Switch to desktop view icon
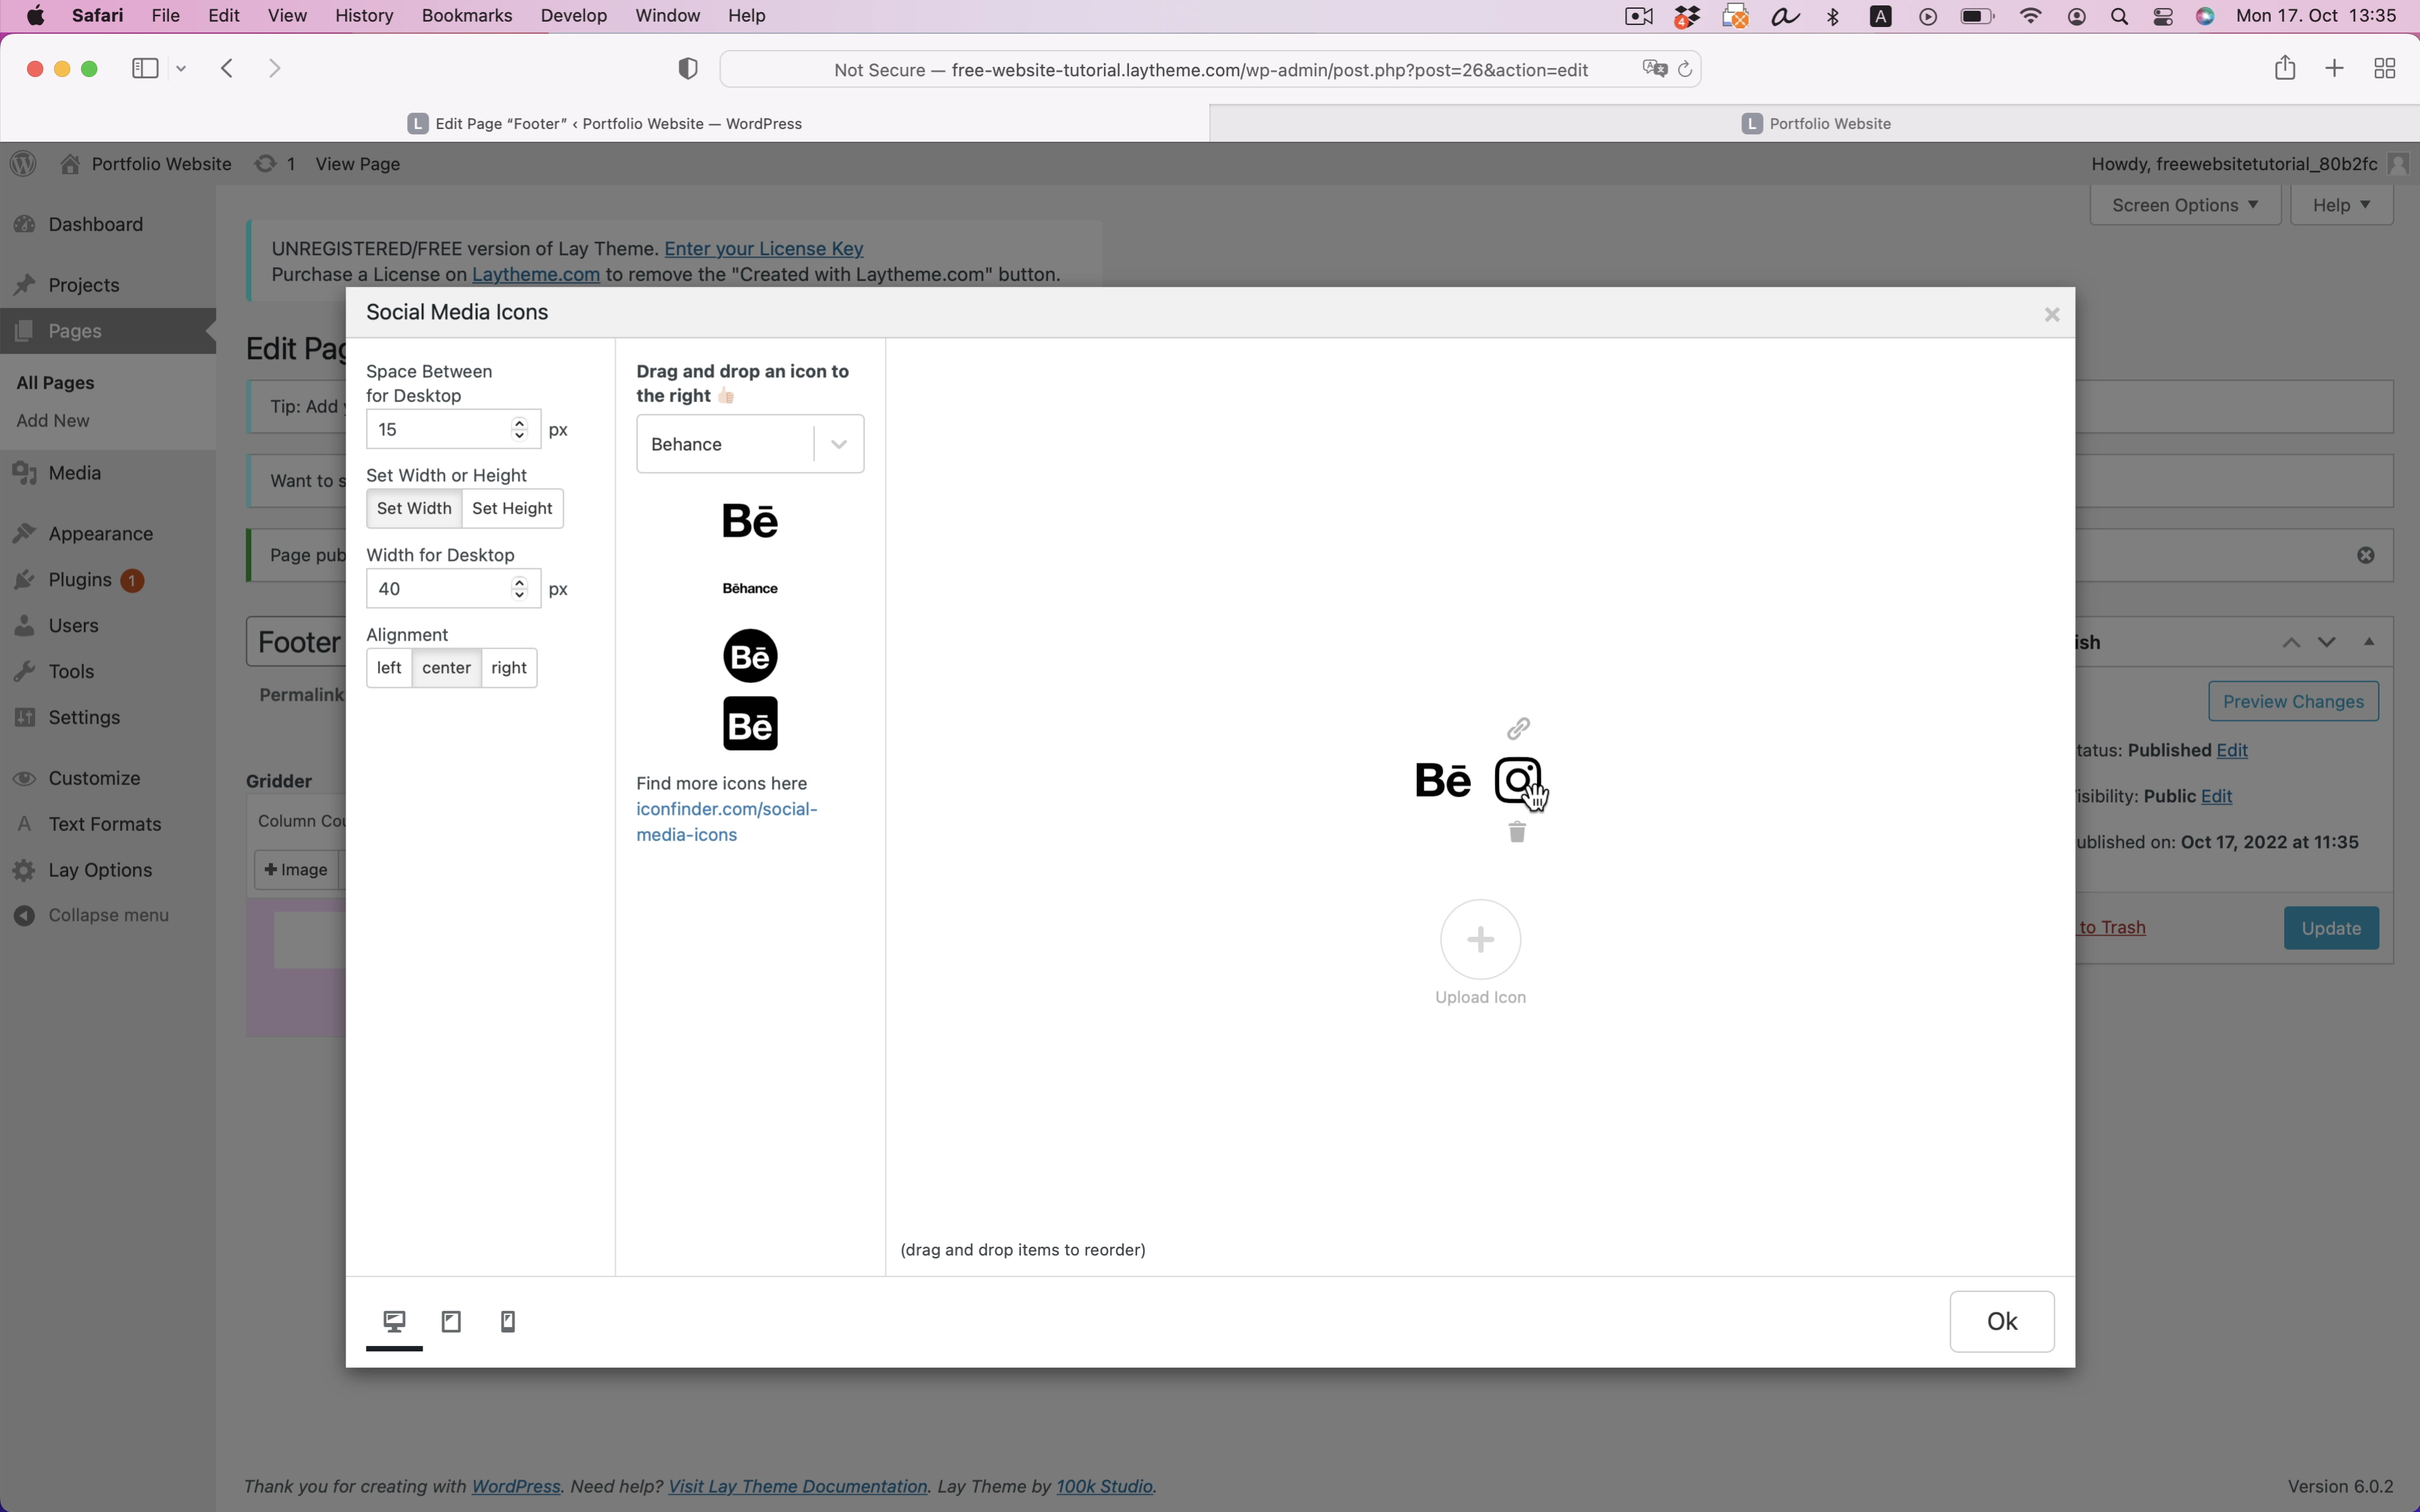The width and height of the screenshot is (2420, 1512). pyautogui.click(x=395, y=1322)
